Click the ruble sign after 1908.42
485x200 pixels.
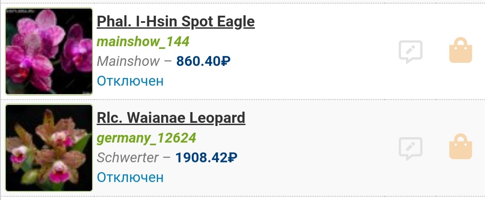[x=233, y=158]
